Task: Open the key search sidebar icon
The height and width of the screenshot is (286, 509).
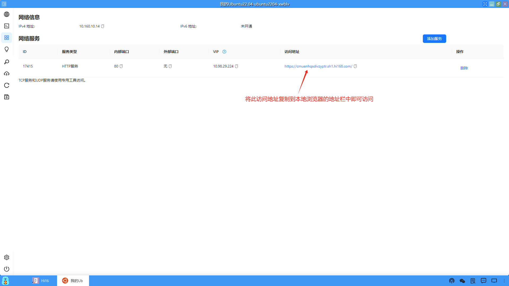Action: pyautogui.click(x=6, y=62)
